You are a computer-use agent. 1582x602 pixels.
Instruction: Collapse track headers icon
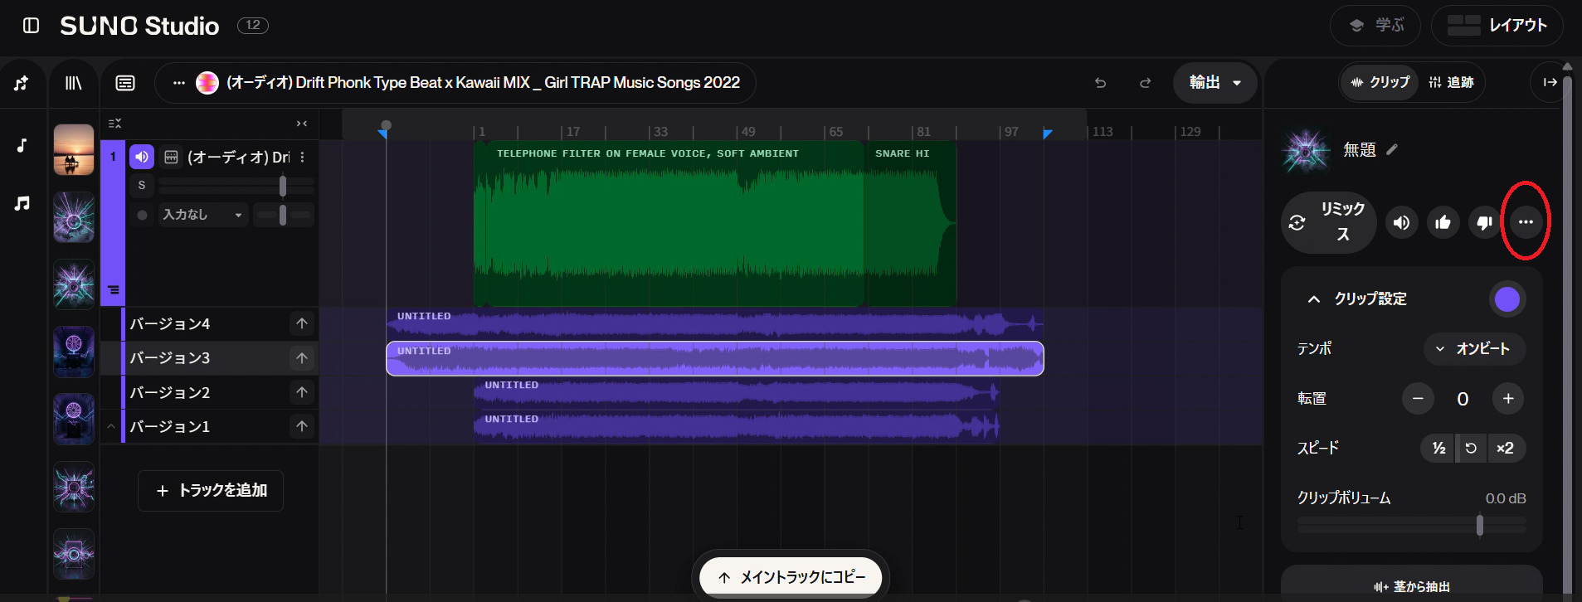point(114,124)
